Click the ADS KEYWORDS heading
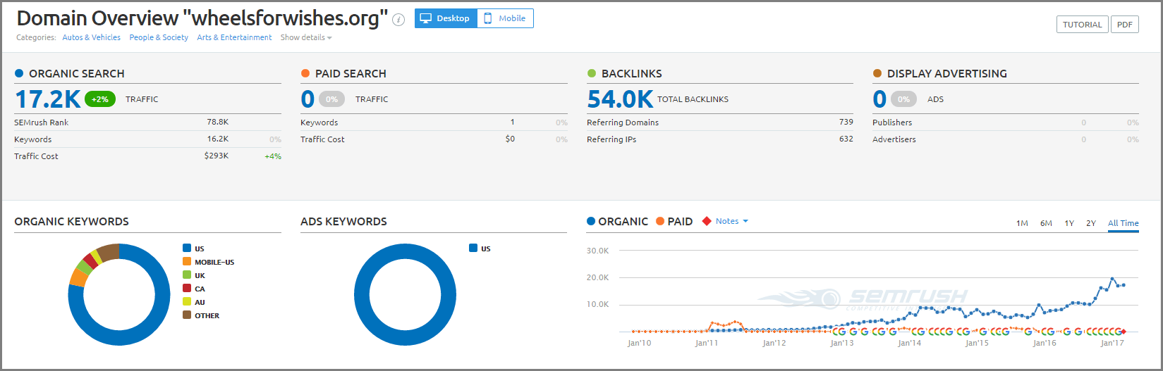This screenshot has width=1163, height=371. pyautogui.click(x=343, y=221)
